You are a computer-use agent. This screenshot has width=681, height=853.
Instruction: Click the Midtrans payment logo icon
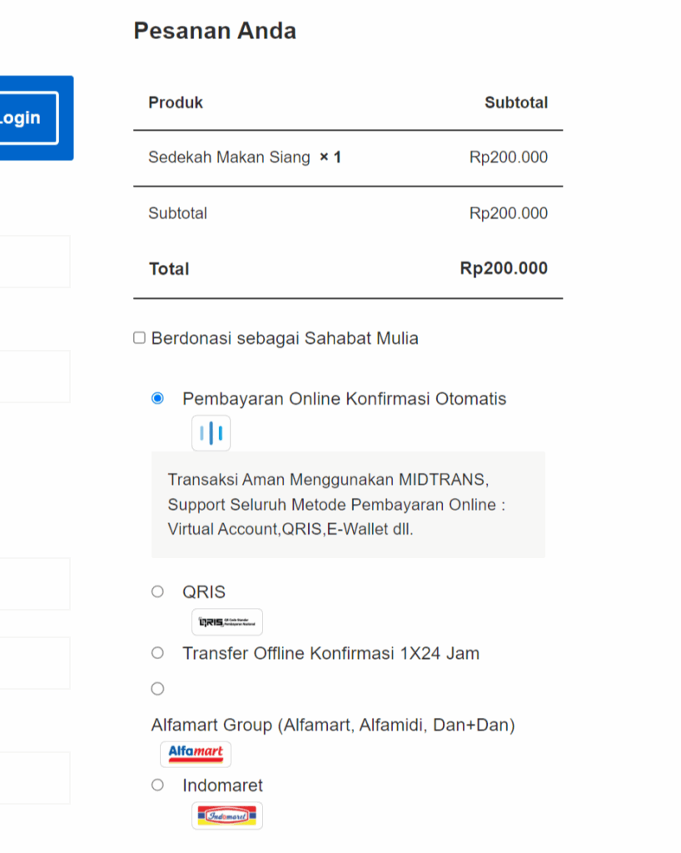[211, 433]
